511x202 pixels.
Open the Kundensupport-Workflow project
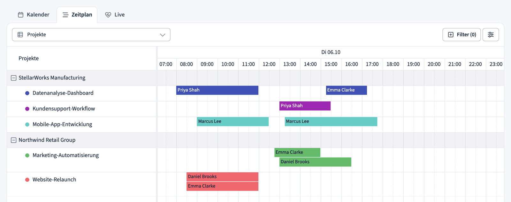(x=64, y=109)
